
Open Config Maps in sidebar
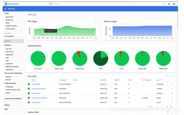[9, 87]
